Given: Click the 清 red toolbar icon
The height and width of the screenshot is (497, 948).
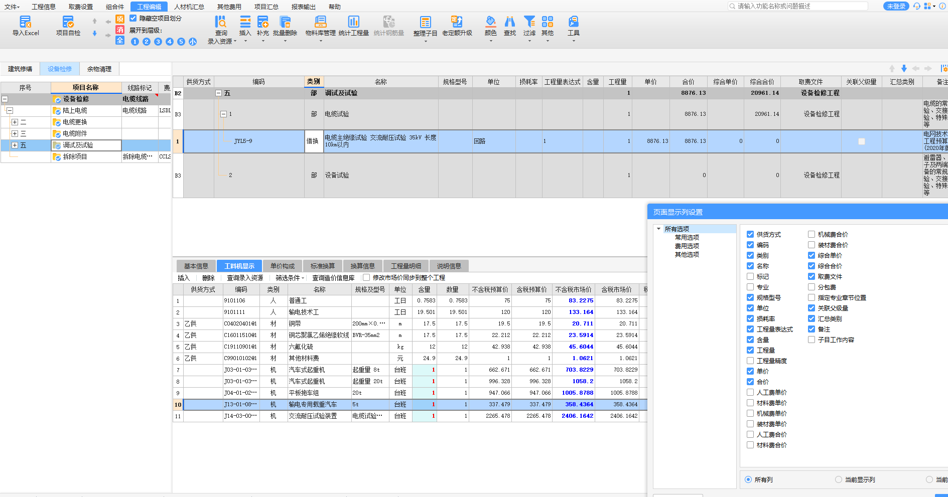Looking at the screenshot, I should pos(120,30).
